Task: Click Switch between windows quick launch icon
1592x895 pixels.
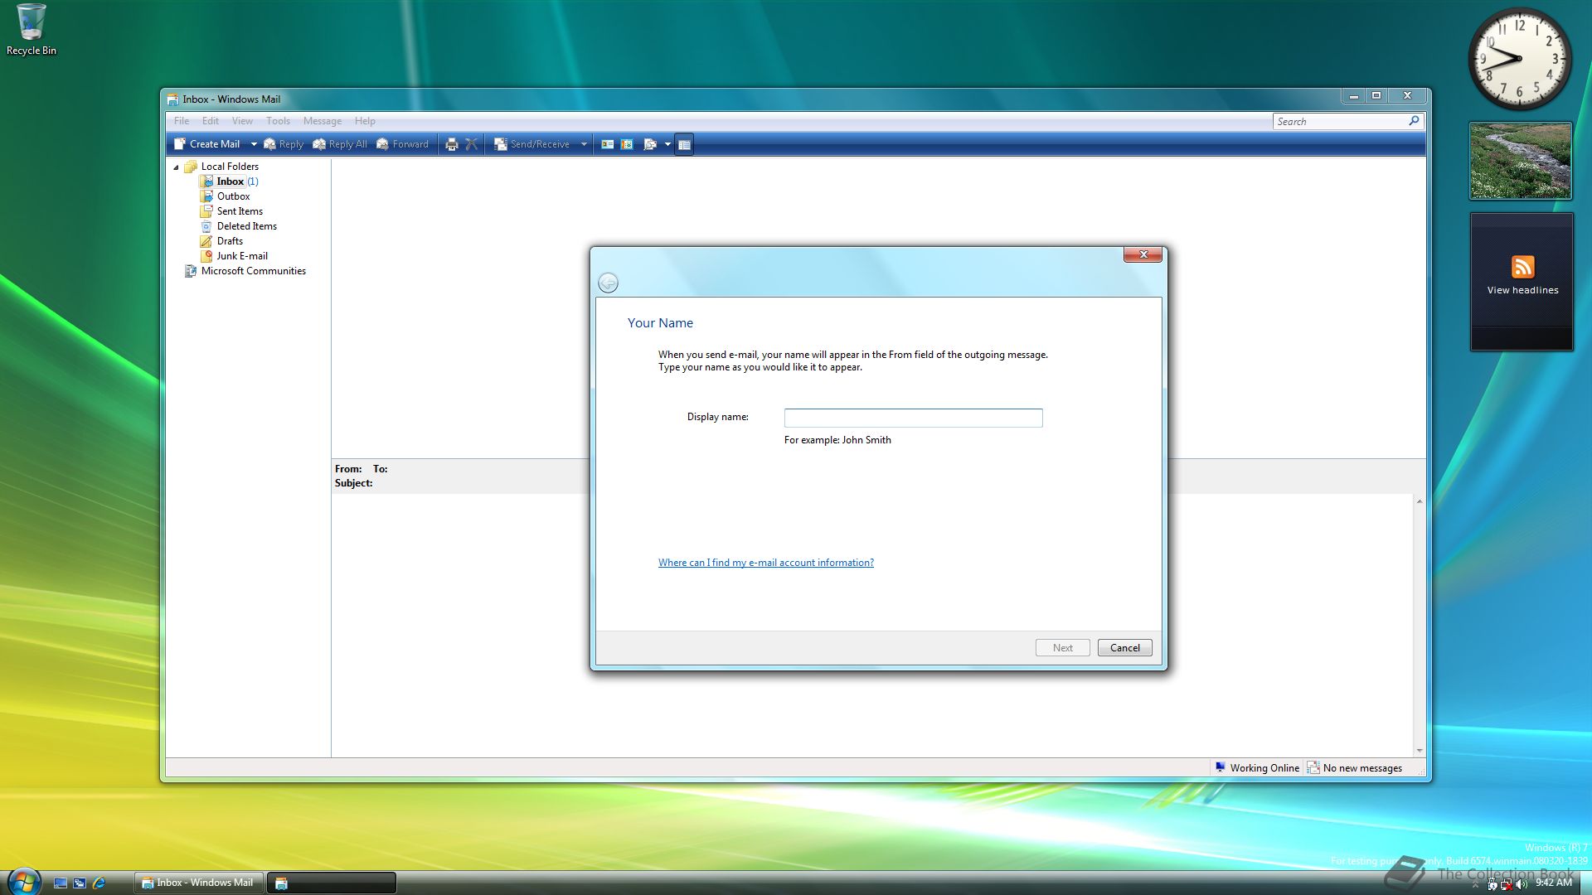Action: [x=80, y=883]
